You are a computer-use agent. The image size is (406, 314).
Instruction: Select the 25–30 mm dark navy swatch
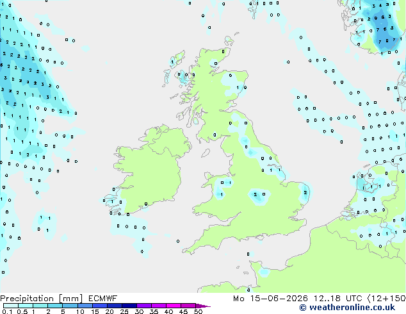pos(129,306)
